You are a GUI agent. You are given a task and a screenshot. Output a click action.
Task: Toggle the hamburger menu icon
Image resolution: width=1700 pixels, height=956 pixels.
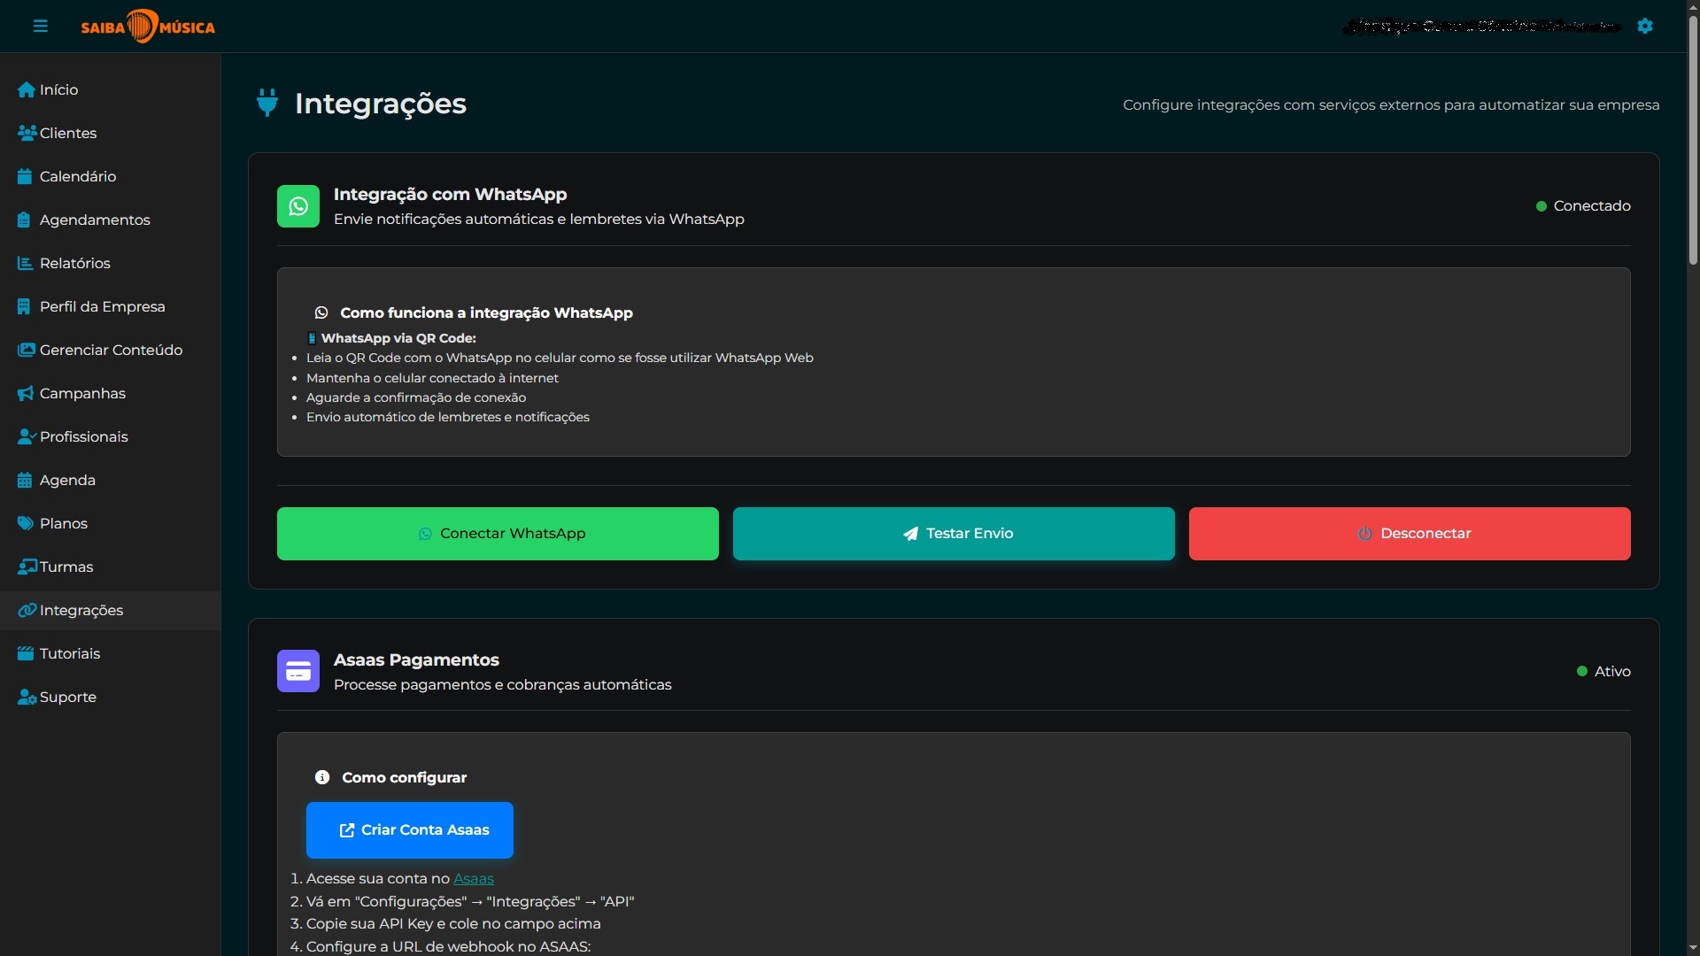[41, 27]
